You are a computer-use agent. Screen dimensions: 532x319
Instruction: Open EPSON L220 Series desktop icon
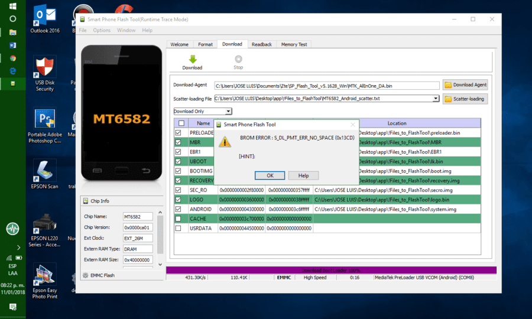tap(45, 230)
